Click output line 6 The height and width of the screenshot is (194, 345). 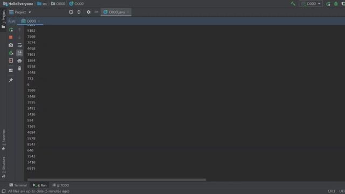coord(28,85)
